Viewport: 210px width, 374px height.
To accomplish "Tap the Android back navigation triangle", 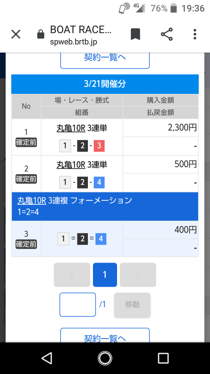I will [47, 358].
